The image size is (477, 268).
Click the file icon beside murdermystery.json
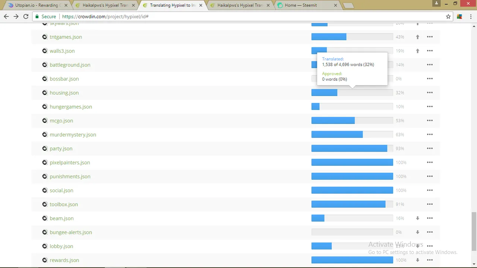45,134
